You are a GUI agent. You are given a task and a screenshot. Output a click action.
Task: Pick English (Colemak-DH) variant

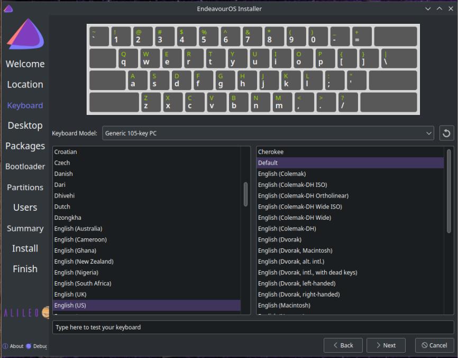point(350,229)
